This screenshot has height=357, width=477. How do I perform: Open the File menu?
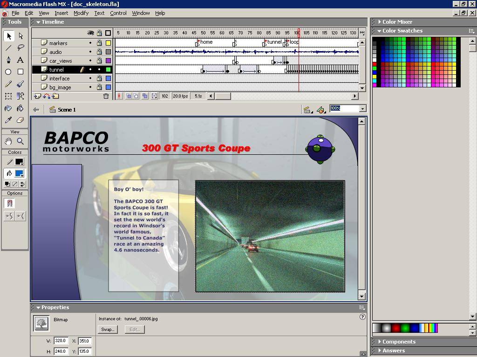point(15,13)
